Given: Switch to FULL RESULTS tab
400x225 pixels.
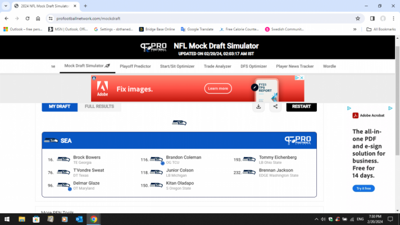Looking at the screenshot, I should (99, 106).
